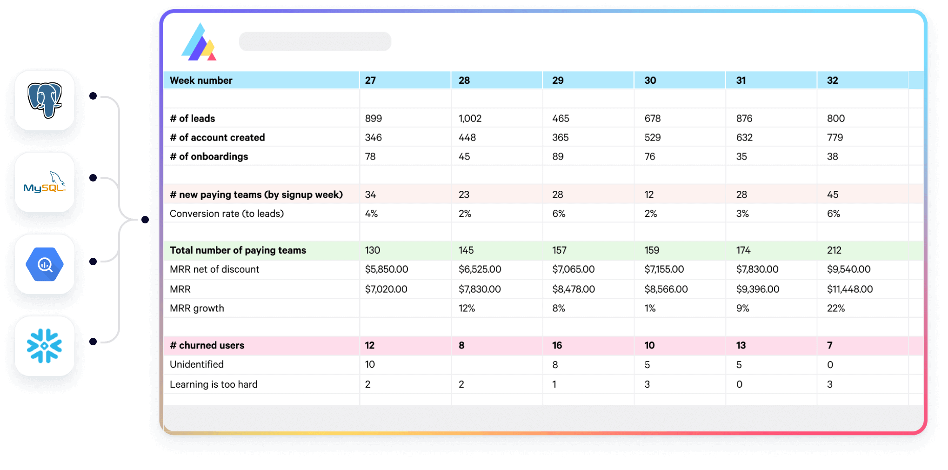Select the 22% MRR growth cell
Viewport: 948px width, 470px height.
836,308
